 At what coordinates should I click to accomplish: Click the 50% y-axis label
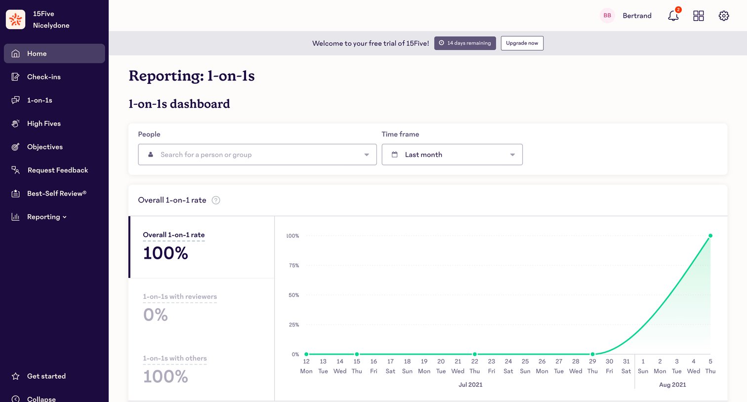[294, 295]
